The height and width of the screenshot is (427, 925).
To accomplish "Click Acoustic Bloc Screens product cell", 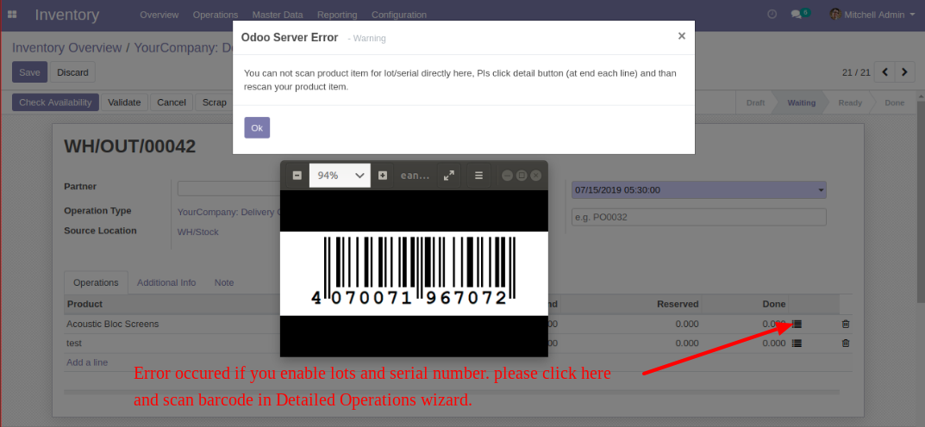I will (113, 324).
